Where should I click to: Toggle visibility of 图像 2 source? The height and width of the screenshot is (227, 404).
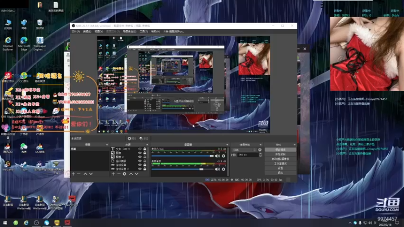click(140, 157)
